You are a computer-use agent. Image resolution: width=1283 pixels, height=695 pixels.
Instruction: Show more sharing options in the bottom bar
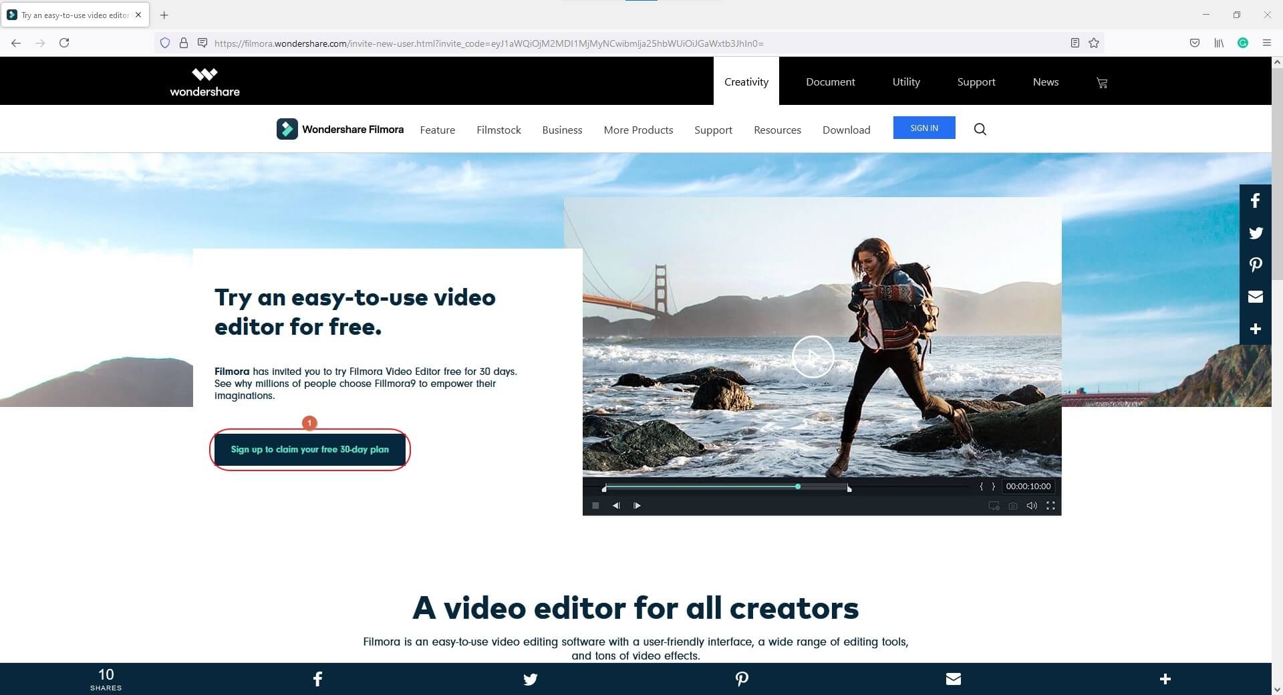pyautogui.click(x=1165, y=679)
